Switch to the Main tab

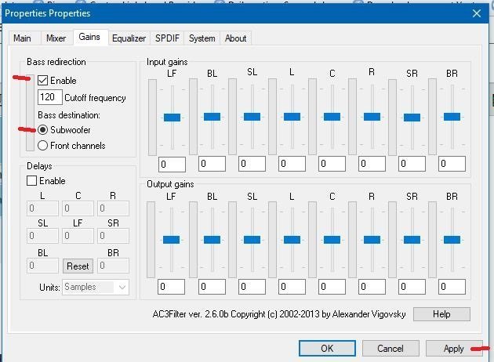point(23,38)
